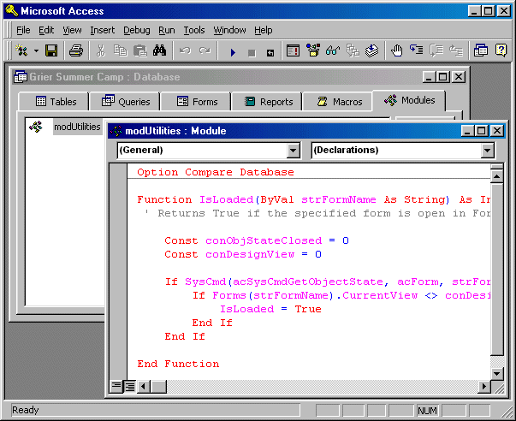Click the Undo arrow icon

pos(185,50)
